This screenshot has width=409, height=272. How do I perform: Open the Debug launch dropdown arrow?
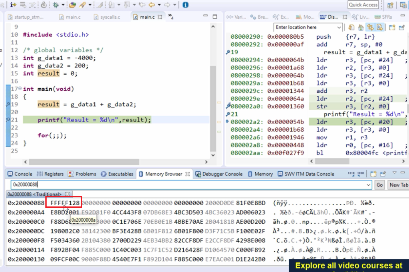(63, 5)
